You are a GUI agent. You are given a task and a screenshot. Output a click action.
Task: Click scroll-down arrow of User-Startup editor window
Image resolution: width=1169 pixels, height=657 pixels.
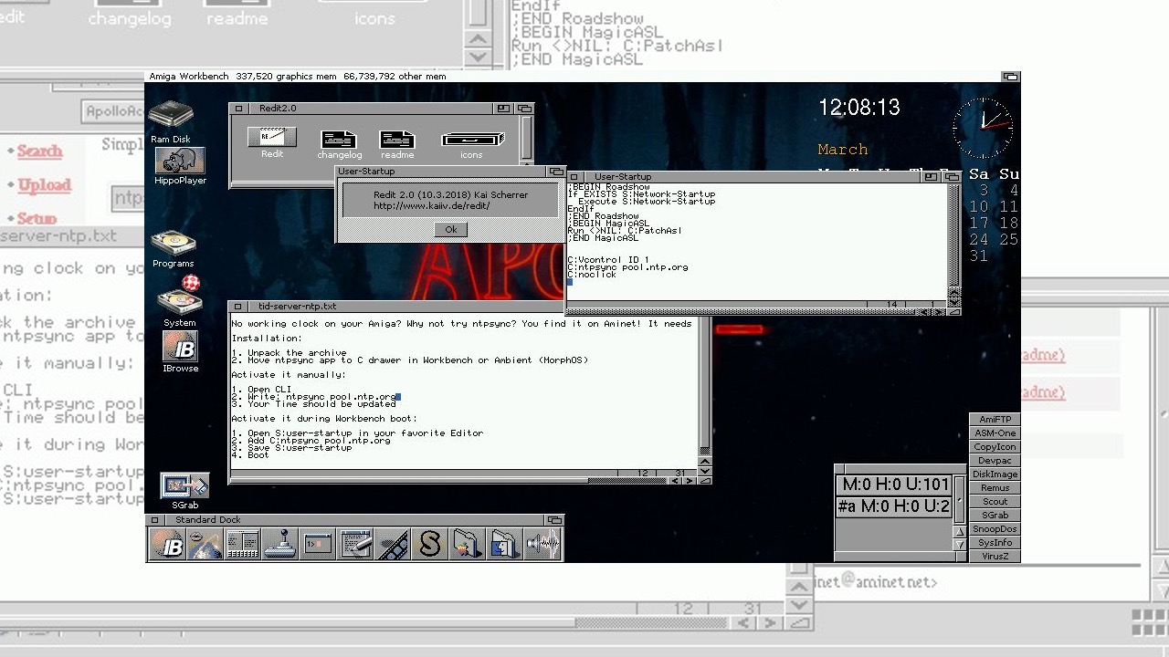coord(954,302)
